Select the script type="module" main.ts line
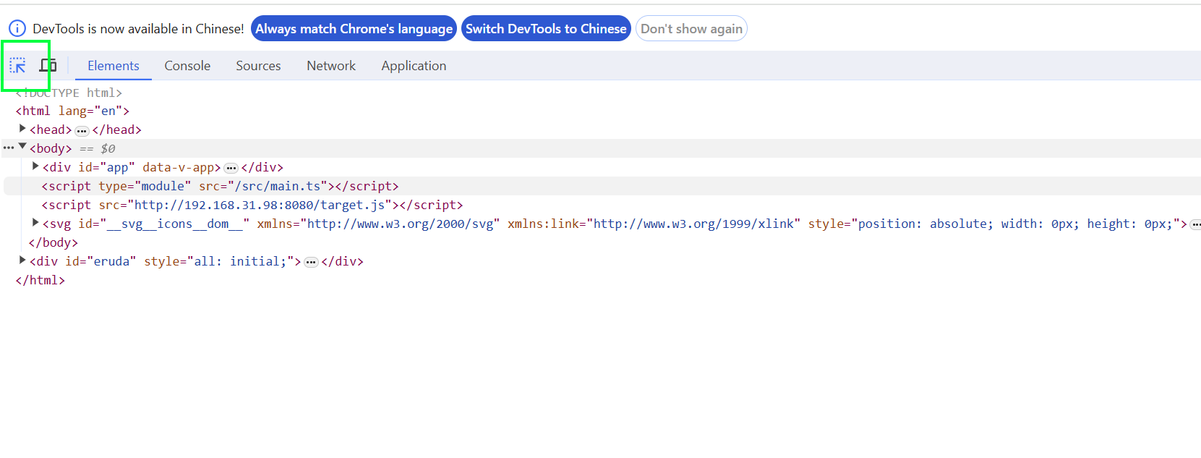Viewport: 1201px width, 458px height. coord(220,186)
